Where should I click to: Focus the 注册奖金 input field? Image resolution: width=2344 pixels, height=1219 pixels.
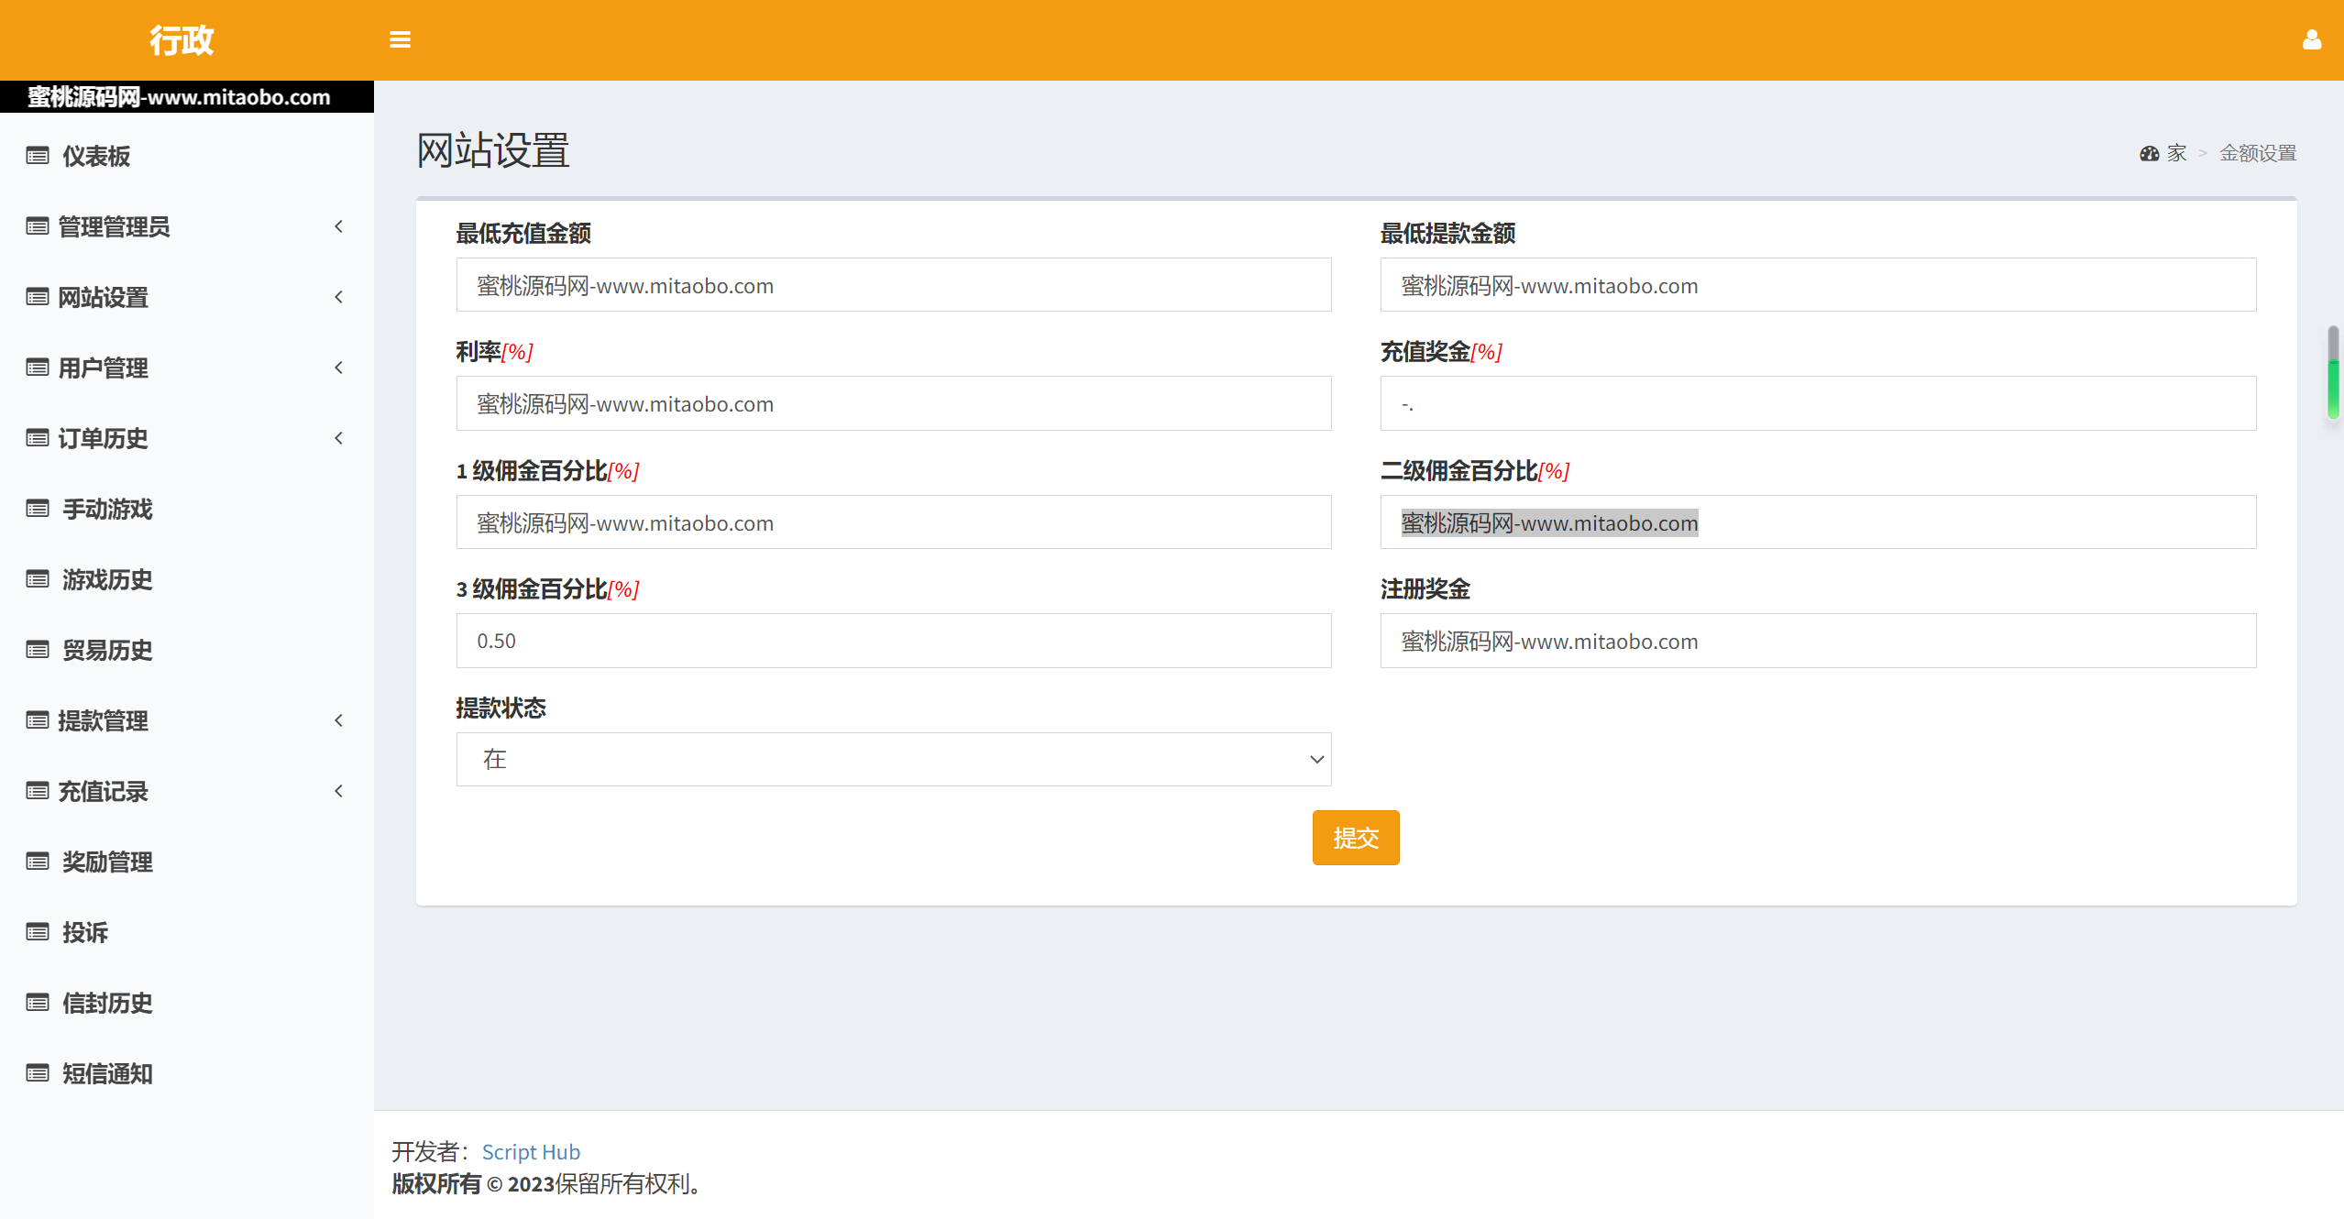(x=1818, y=641)
